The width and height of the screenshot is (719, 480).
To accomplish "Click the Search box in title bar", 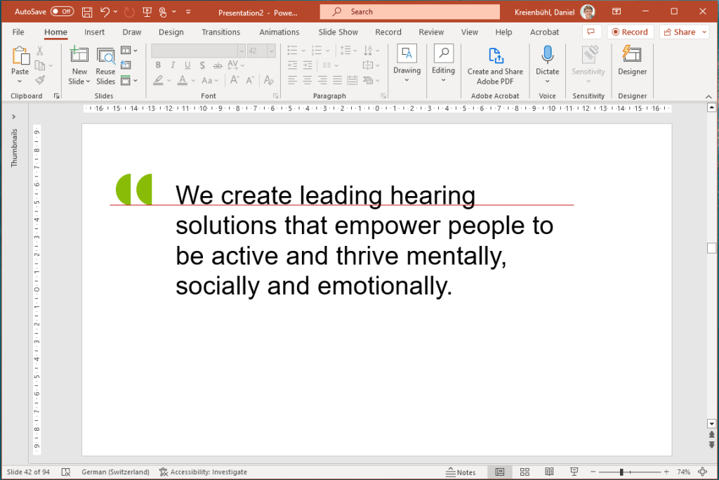I will click(x=409, y=12).
